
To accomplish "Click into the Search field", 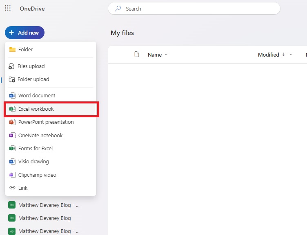I will coord(194,9).
